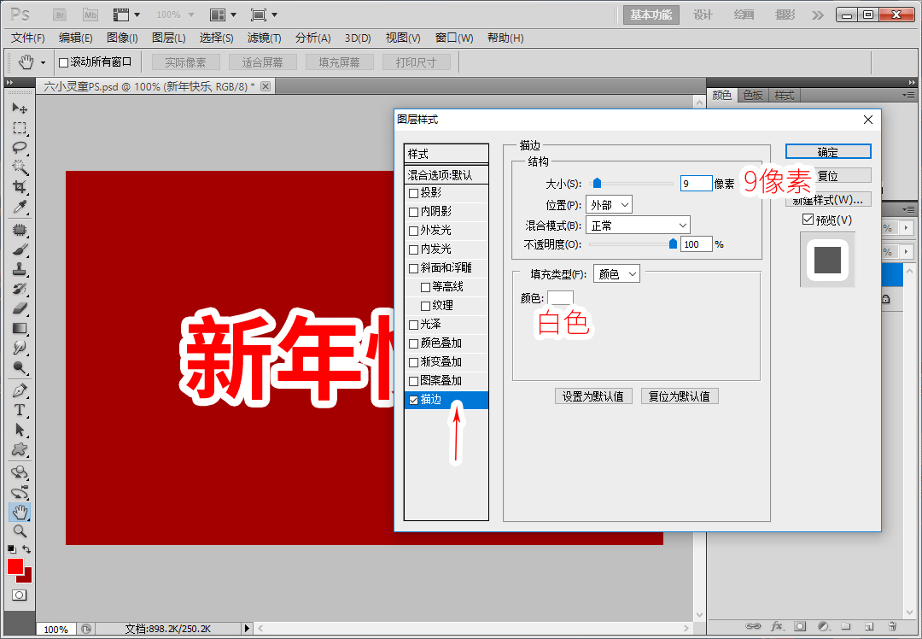Image resolution: width=922 pixels, height=639 pixels.
Task: Swap foreground and background colors
Action: pyautogui.click(x=26, y=549)
